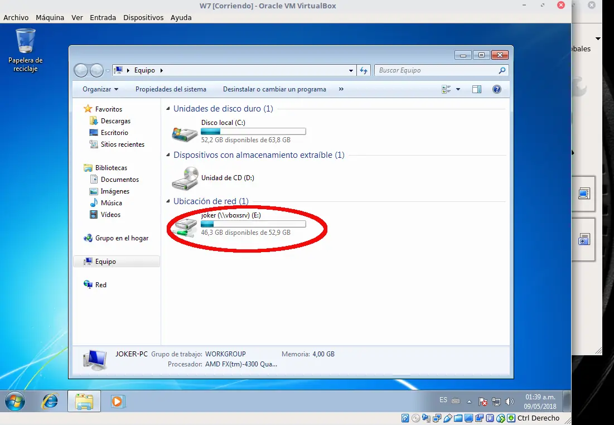Open recent pages dropdown next to forward button
The width and height of the screenshot is (614, 425).
108,71
